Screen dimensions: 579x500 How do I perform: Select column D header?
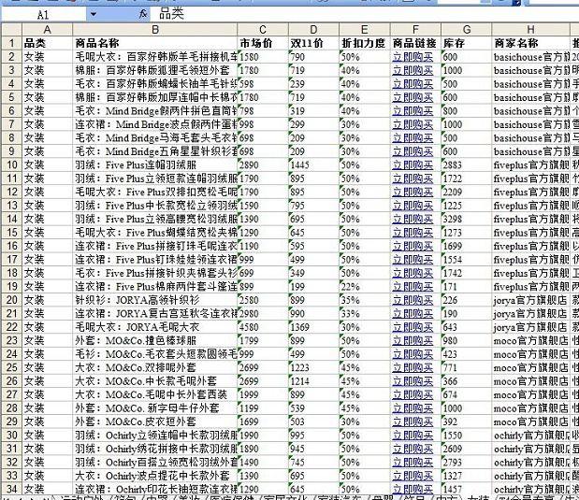click(313, 30)
